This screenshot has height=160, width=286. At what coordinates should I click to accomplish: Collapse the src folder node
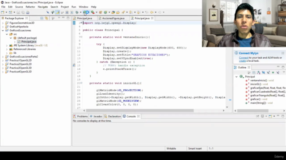point(7,34)
